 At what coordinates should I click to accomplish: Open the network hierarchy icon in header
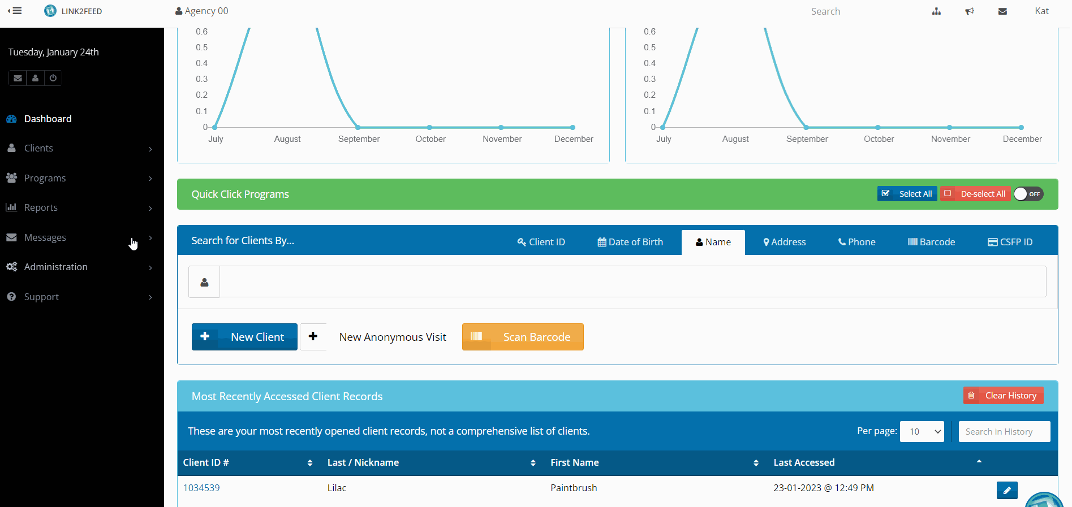936,11
